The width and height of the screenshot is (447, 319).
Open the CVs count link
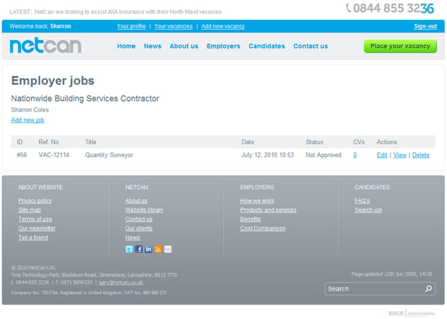(x=355, y=155)
